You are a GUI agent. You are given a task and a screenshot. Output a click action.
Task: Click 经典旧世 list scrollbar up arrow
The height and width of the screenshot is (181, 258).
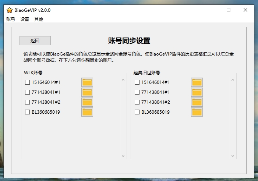click(233, 80)
